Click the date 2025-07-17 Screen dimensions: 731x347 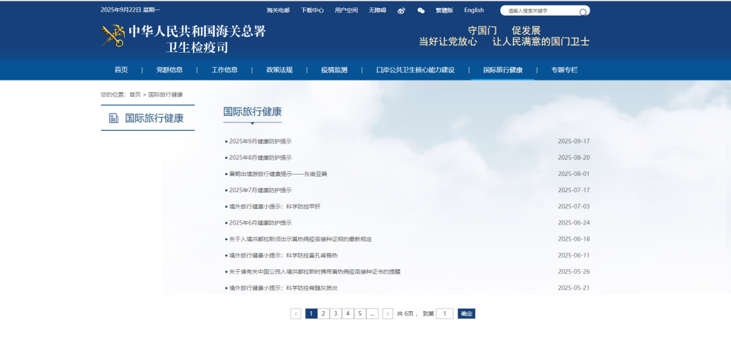pos(574,191)
